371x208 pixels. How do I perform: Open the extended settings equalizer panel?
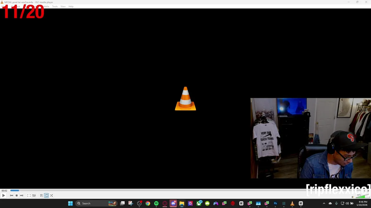click(x=34, y=196)
